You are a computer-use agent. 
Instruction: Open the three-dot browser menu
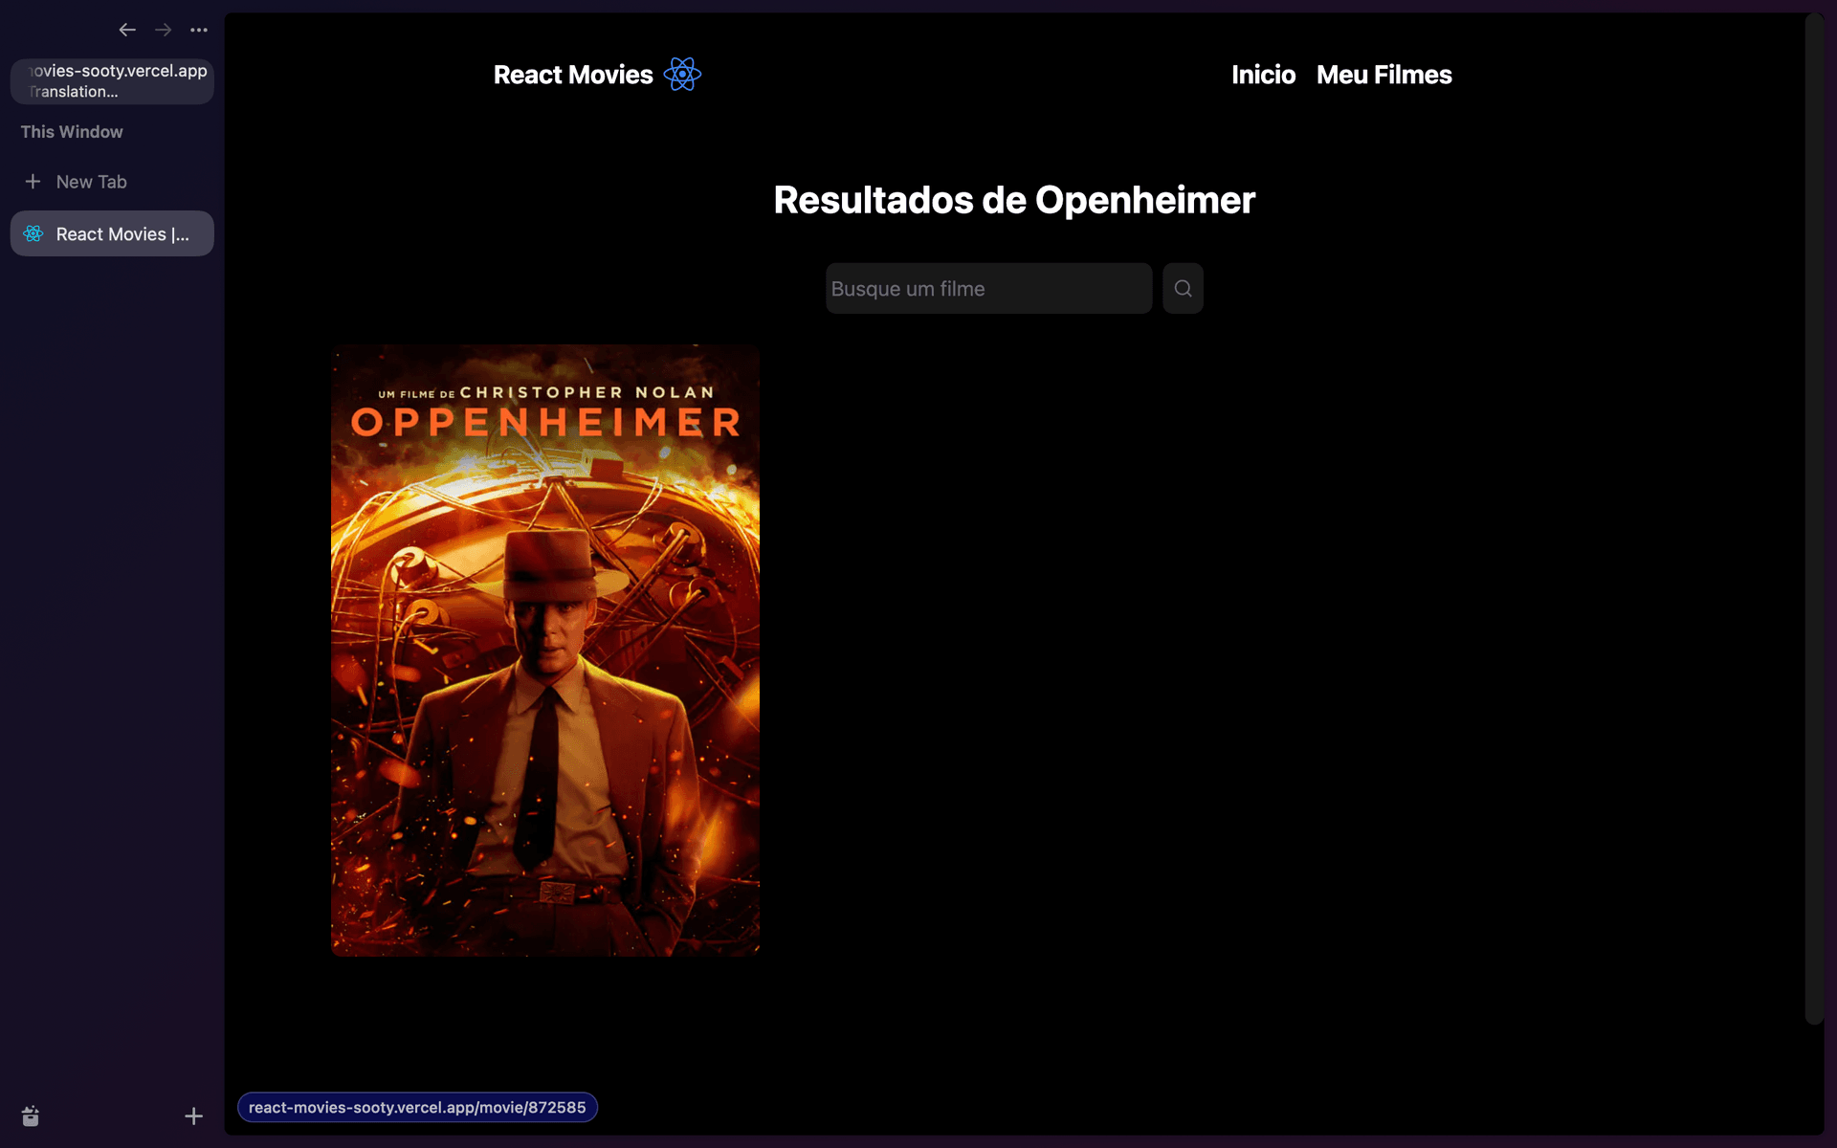(199, 30)
